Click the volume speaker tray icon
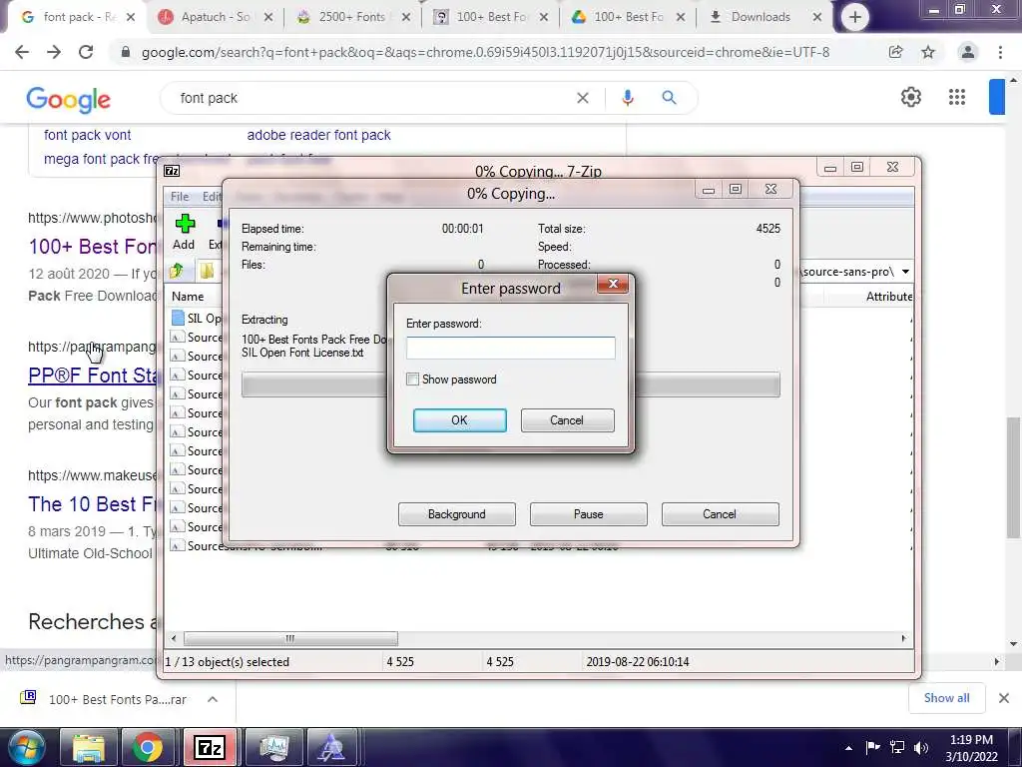The image size is (1022, 767). pyautogui.click(x=921, y=748)
